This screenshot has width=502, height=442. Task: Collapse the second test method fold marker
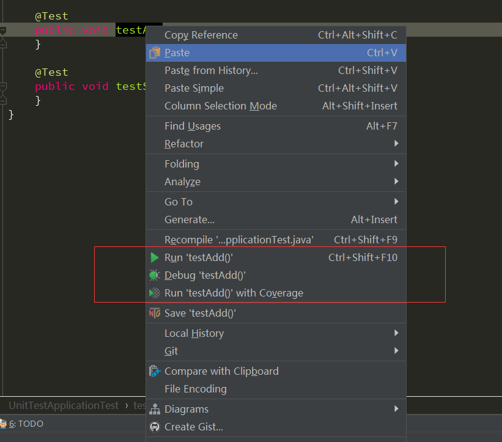[3, 86]
